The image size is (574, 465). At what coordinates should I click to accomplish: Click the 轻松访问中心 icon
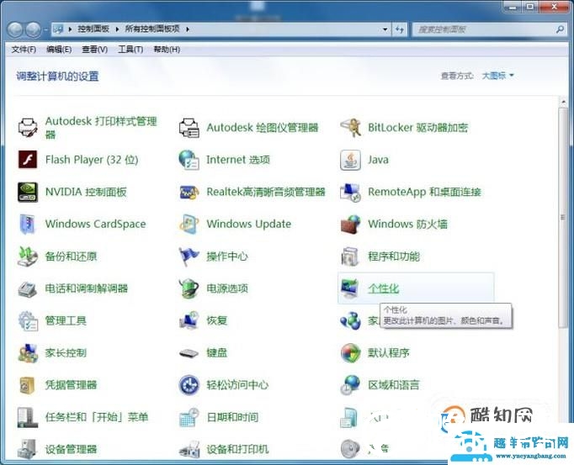pos(189,385)
